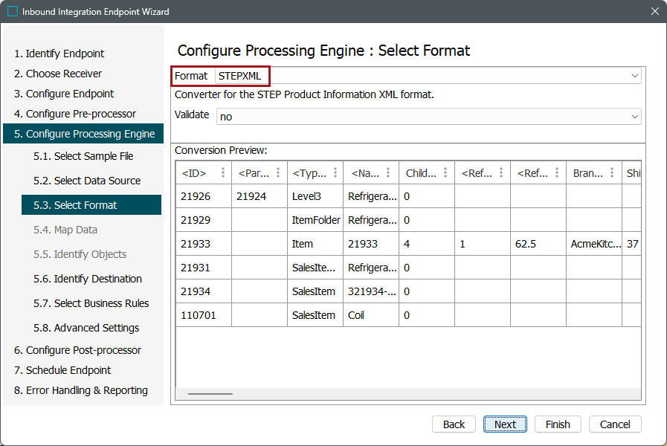The width and height of the screenshot is (667, 446).
Task: Expand the Format dropdown
Action: pos(634,76)
